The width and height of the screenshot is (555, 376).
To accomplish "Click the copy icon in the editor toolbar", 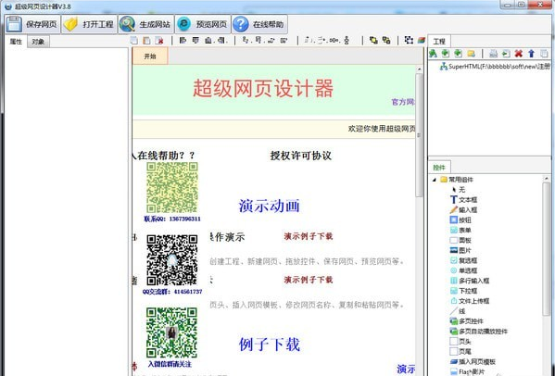I will point(133,41).
